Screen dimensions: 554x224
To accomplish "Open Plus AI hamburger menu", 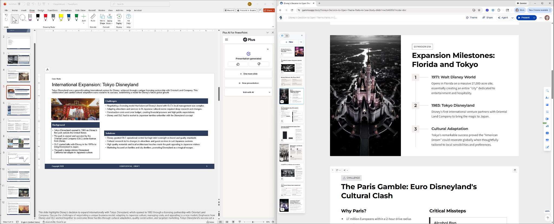I will [226, 40].
